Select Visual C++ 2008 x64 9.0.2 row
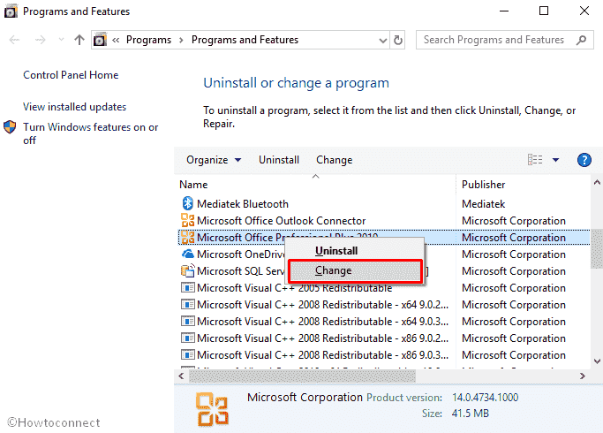603x433 pixels. (383, 305)
